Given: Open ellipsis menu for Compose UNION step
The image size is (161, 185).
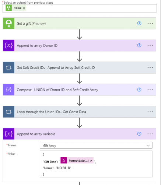Looking at the screenshot, I should [150, 90].
